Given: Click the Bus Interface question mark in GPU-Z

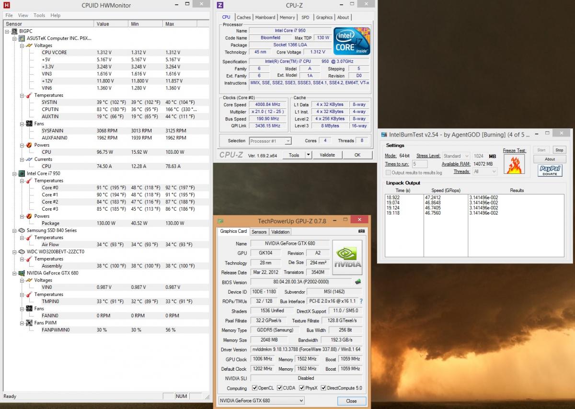Looking at the screenshot, I should click(x=361, y=301).
